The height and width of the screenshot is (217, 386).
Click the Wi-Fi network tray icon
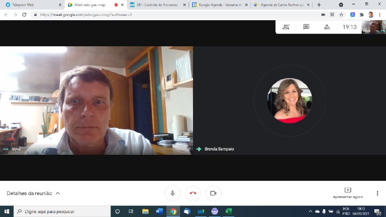click(x=338, y=211)
